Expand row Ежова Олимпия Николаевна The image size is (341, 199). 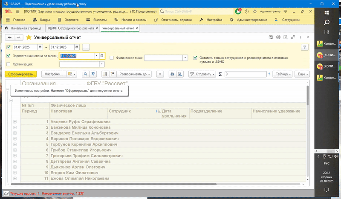pyautogui.click(x=15, y=179)
